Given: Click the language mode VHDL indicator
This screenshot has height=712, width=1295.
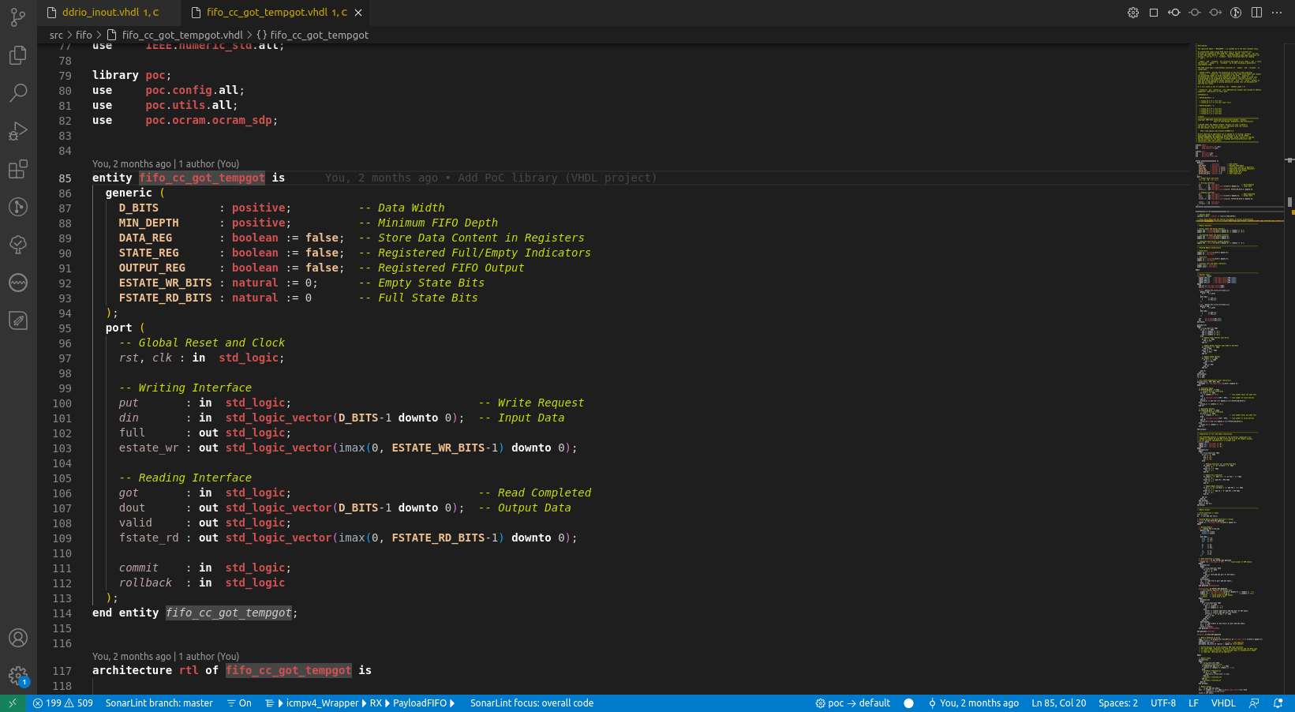Looking at the screenshot, I should pos(1222,703).
